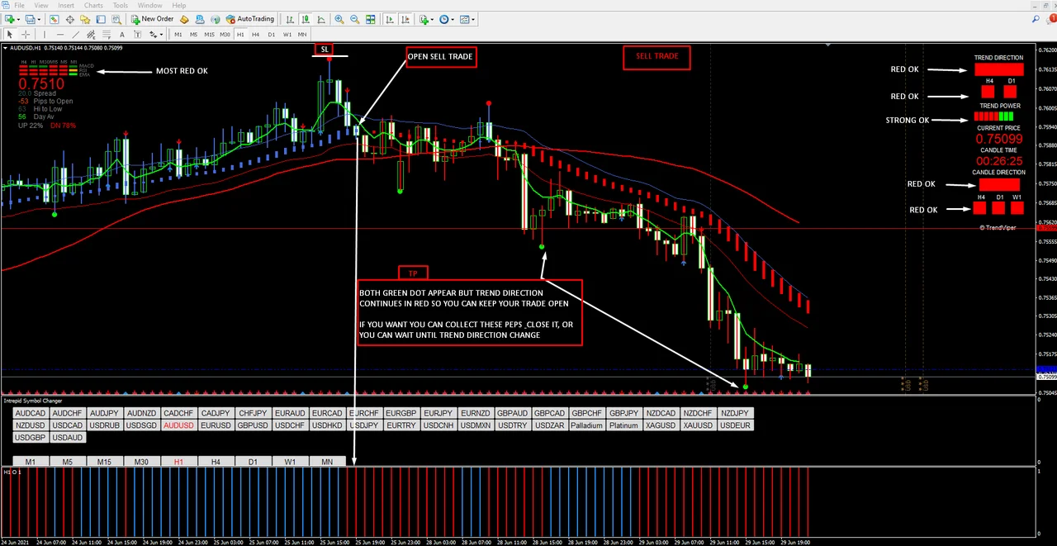Switch to M15 timeframe in the toolbar

coord(209,35)
